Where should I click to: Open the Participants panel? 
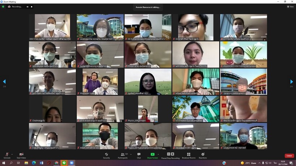coord(123,154)
